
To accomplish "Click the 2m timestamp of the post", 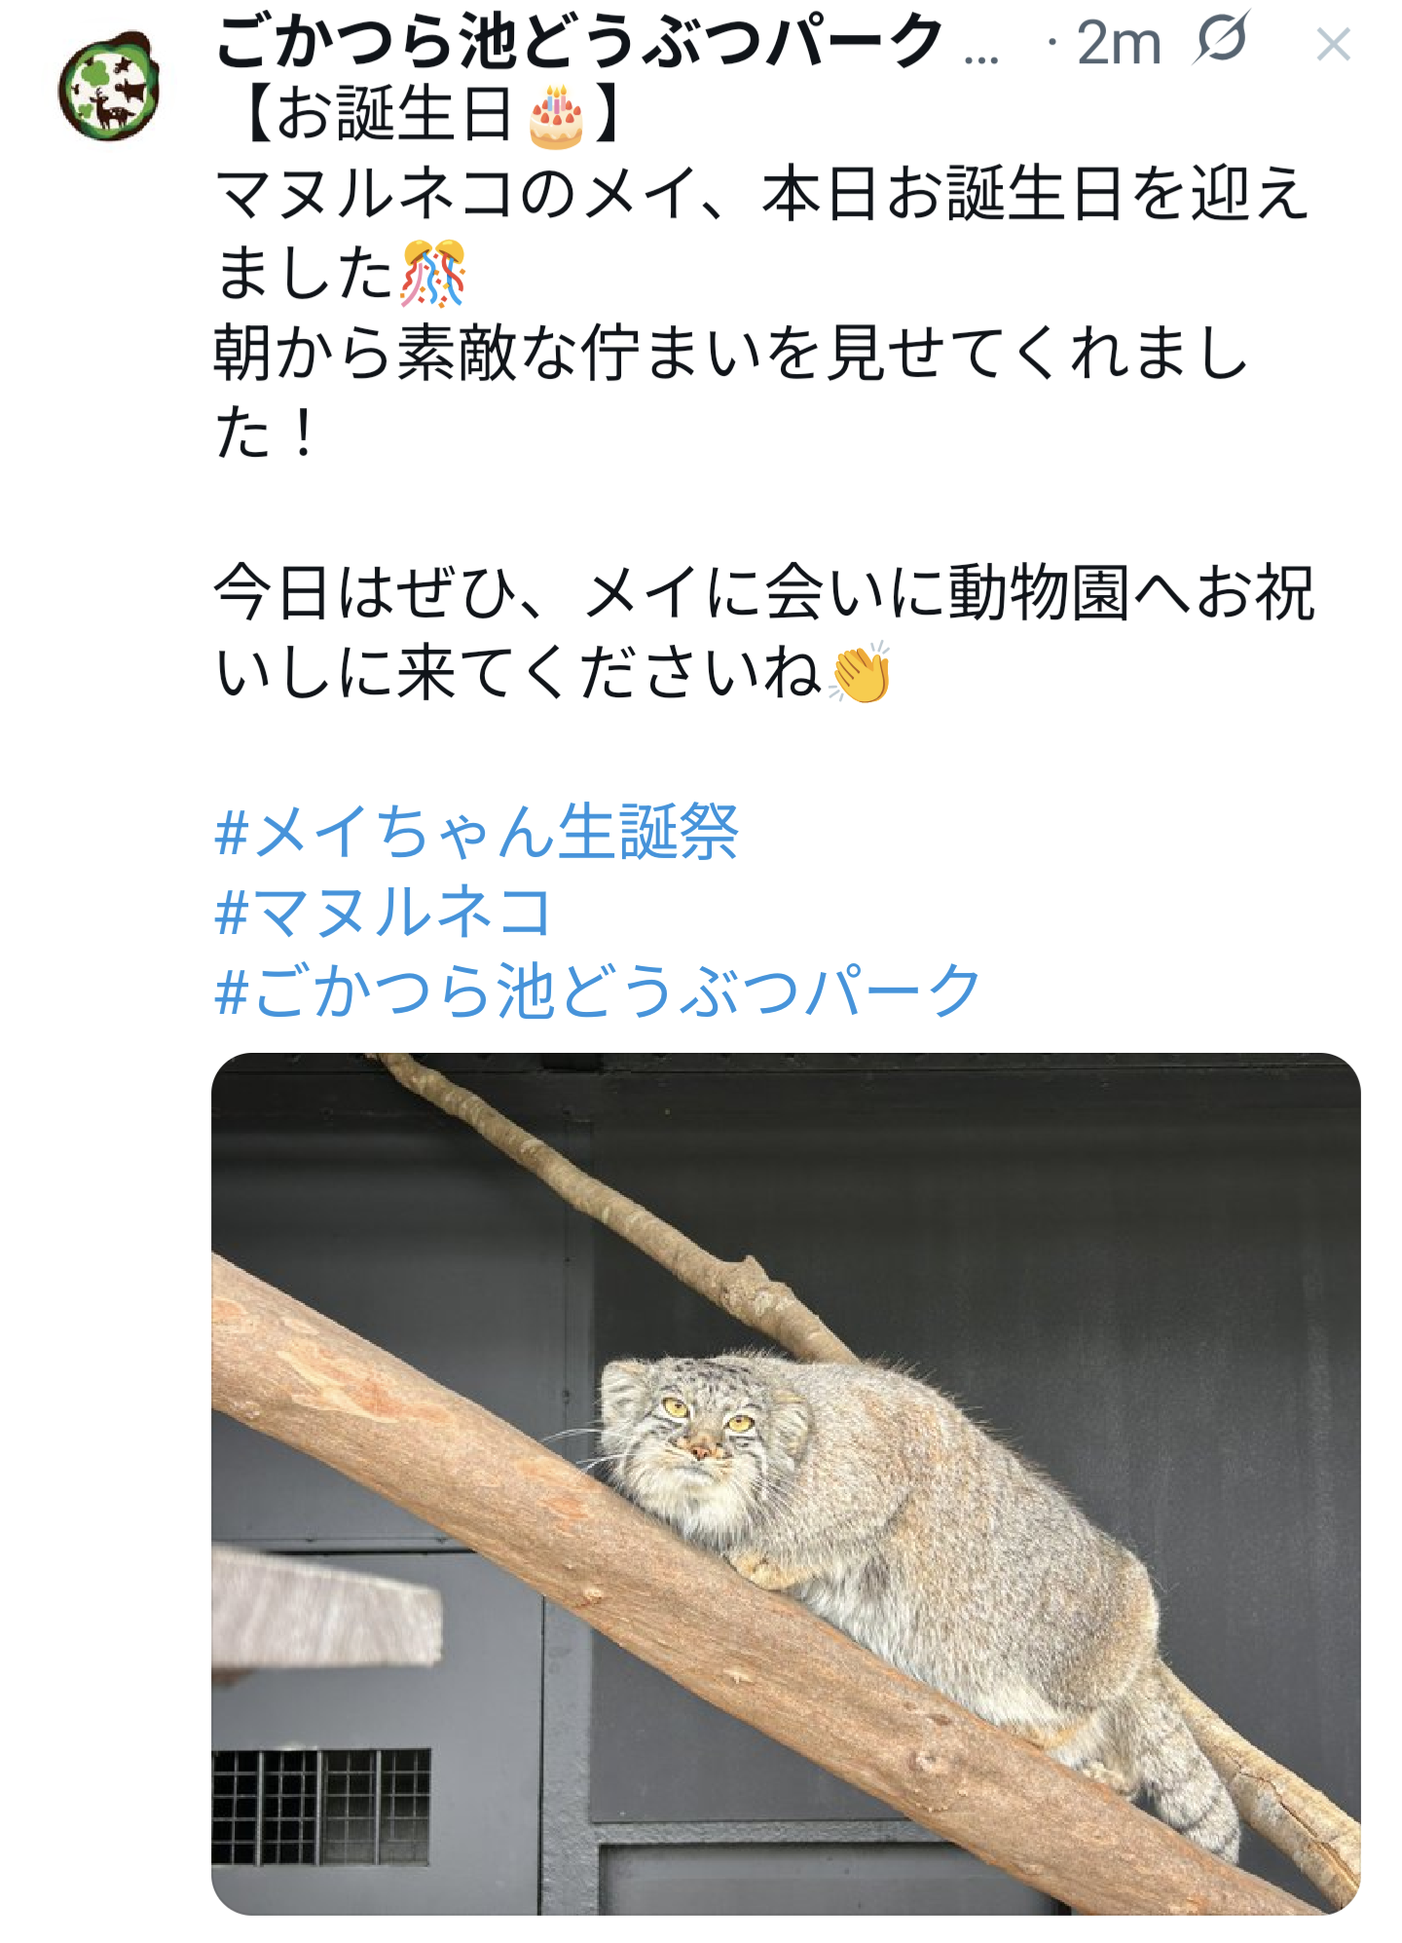I will coord(1120,43).
